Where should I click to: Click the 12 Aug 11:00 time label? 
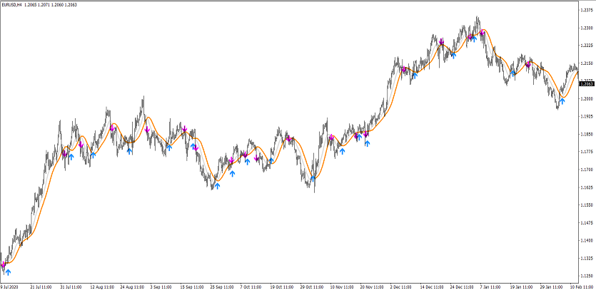point(101,286)
